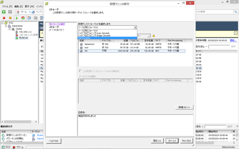
Task: Click the 戻る (<) button
Action: click(157, 141)
